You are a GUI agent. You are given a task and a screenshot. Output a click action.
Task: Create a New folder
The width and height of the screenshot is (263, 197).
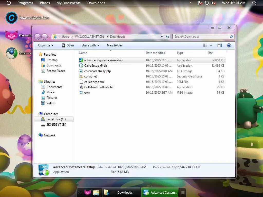pyautogui.click(x=115, y=45)
